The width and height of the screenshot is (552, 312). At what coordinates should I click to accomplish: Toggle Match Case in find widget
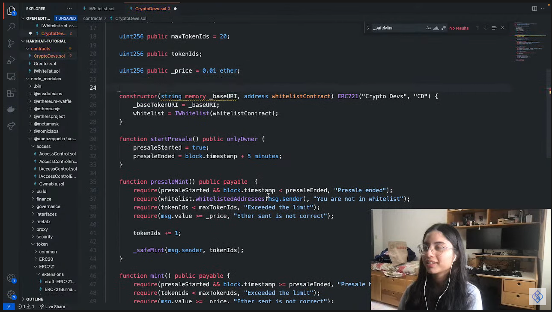point(428,28)
